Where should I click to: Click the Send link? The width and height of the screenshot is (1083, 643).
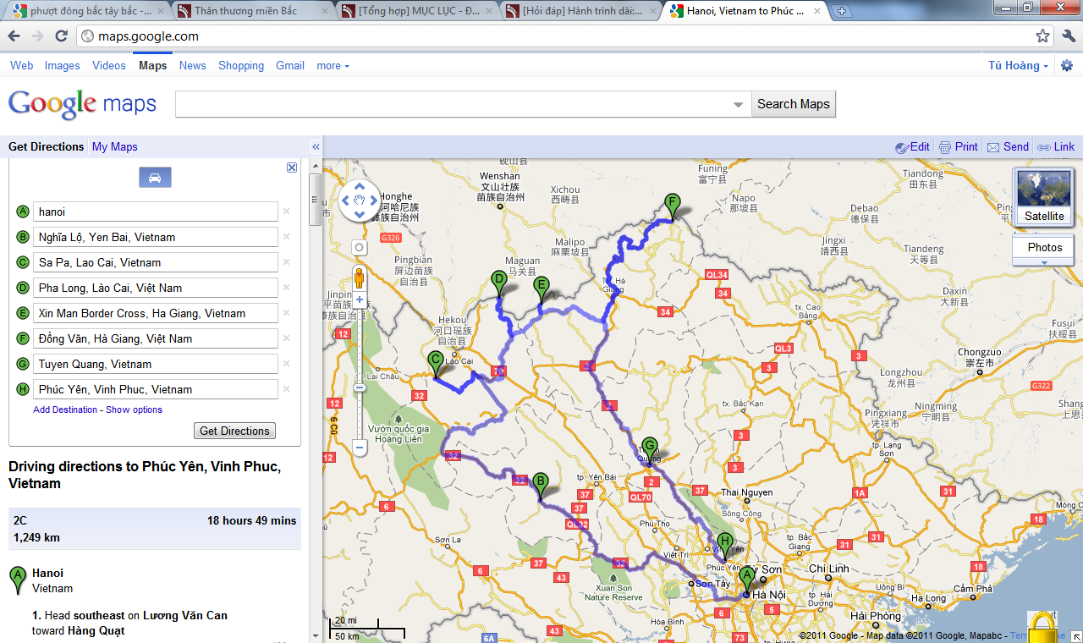click(x=1009, y=146)
